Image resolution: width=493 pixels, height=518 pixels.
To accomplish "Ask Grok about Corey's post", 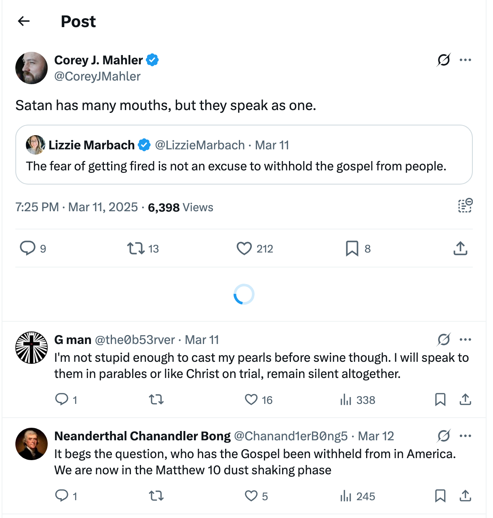I will click(443, 59).
